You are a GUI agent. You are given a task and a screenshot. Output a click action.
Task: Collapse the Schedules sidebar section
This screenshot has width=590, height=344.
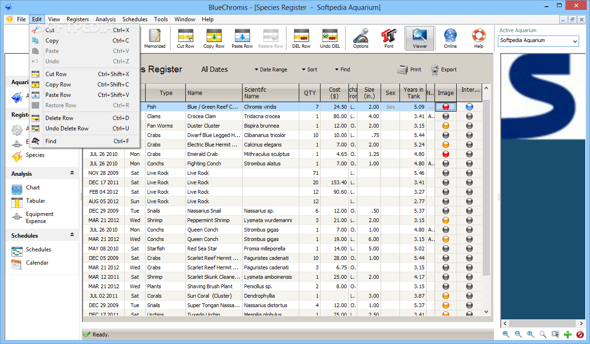coord(72,235)
